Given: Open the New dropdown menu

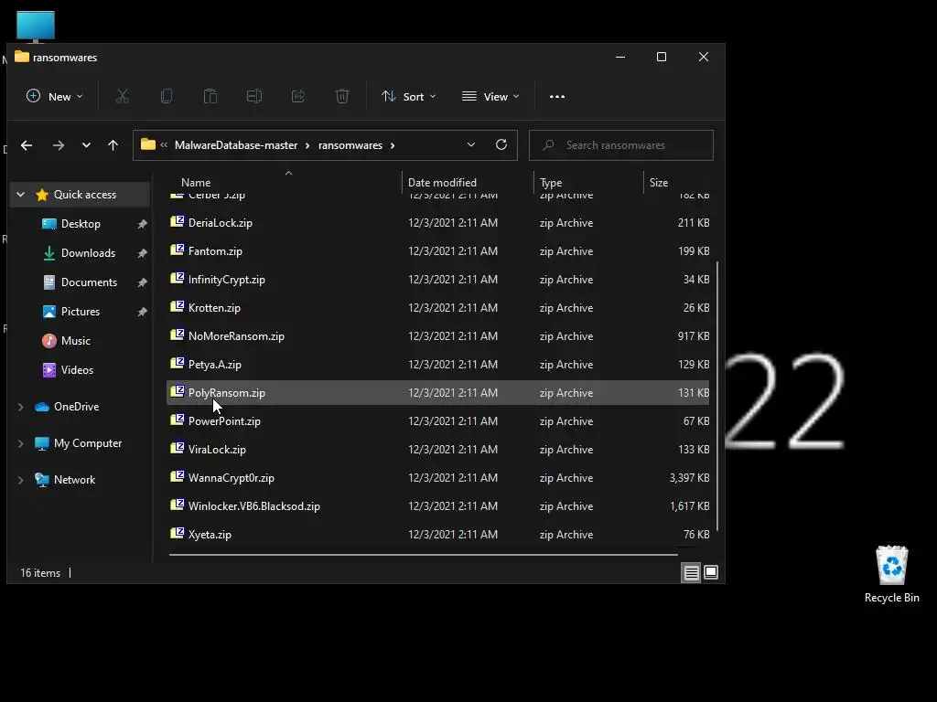Looking at the screenshot, I should click(54, 96).
